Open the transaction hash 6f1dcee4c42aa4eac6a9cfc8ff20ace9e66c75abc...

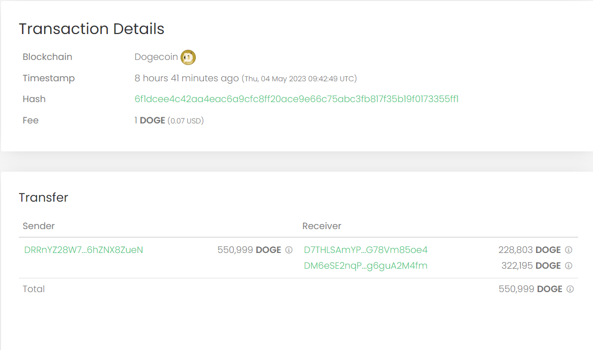click(x=296, y=99)
